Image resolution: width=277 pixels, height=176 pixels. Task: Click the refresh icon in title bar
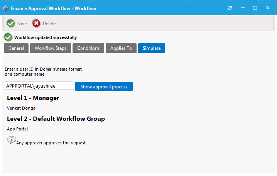click(230, 8)
